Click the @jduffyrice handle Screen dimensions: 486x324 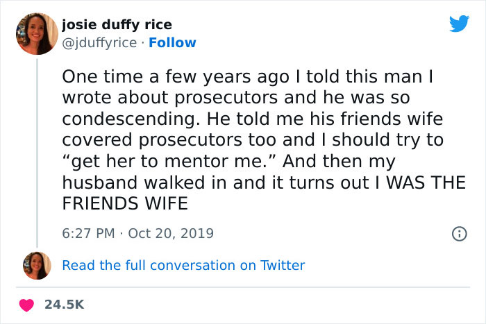[99, 43]
